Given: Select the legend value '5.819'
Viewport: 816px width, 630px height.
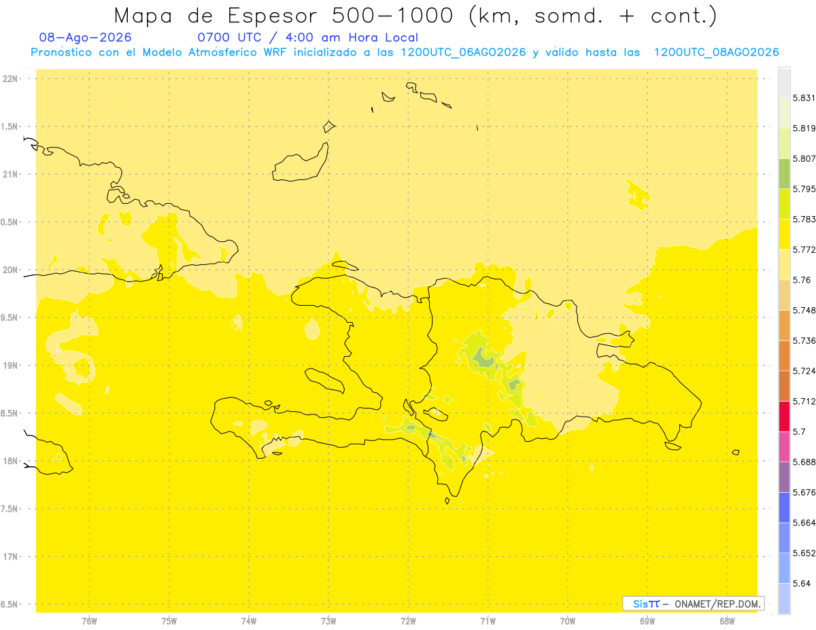Looking at the screenshot, I should coord(804,128).
